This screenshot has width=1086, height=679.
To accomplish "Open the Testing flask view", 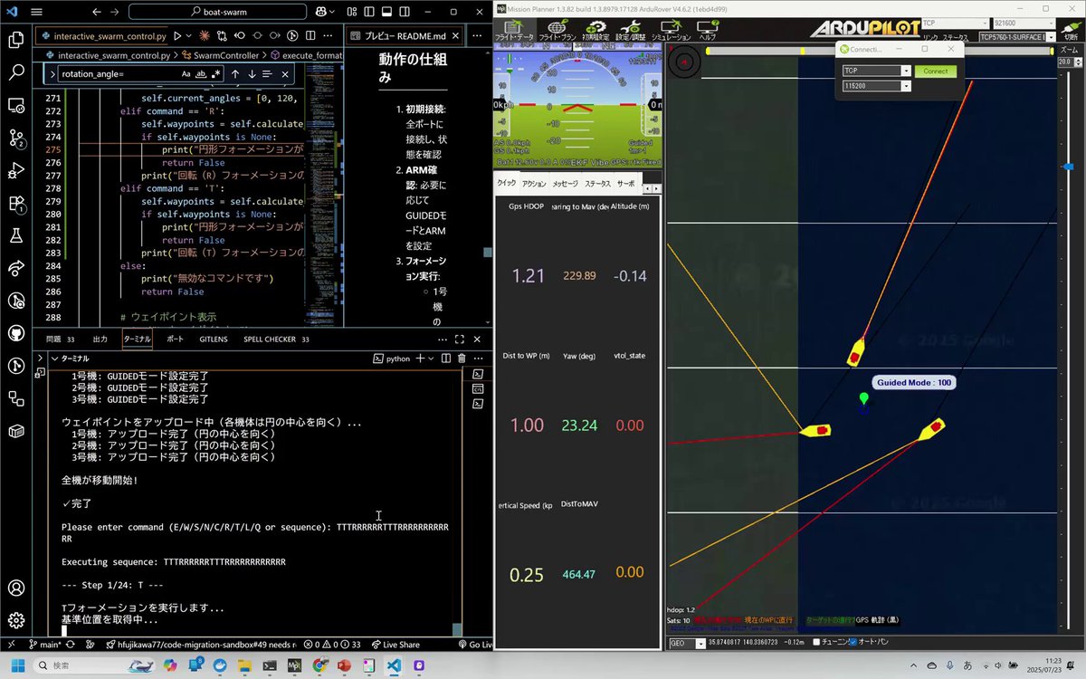I will pos(15,235).
